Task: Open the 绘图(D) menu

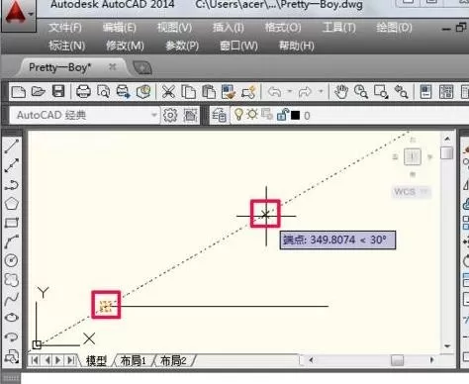Action: (394, 28)
